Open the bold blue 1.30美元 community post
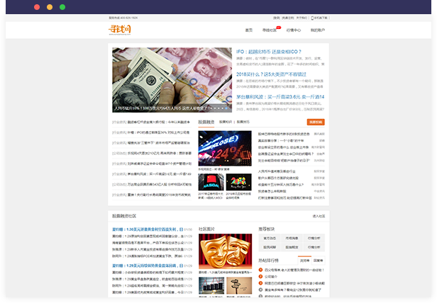437x303 pixels. tap(148, 229)
